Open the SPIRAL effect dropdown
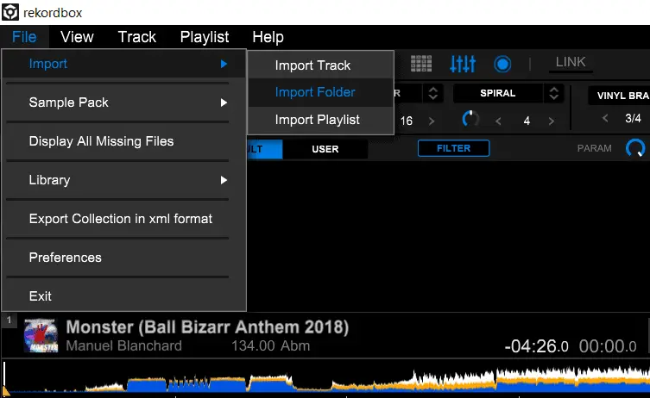 (x=497, y=93)
